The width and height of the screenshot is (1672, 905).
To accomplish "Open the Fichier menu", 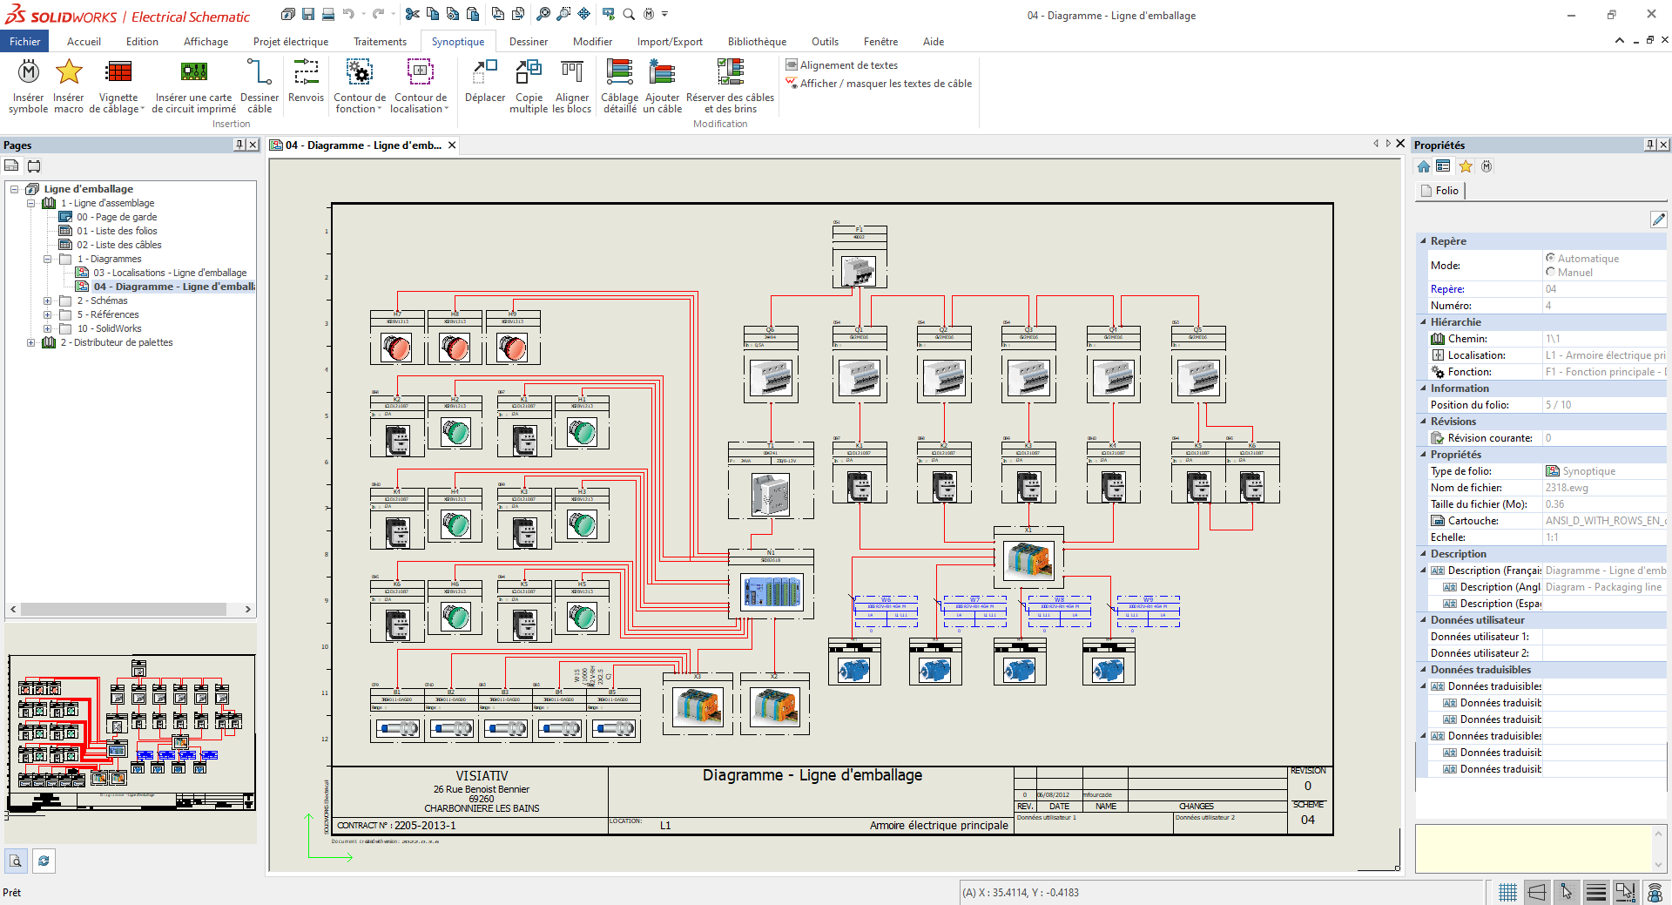I will tap(25, 41).
